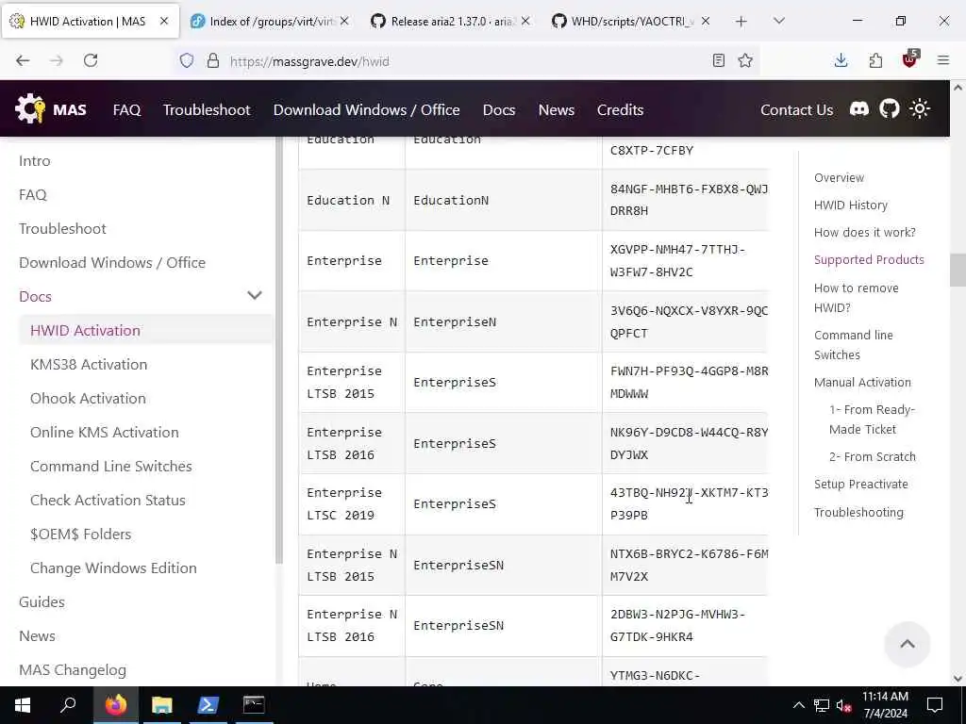Screen dimensions: 966x724
Task: Select Online KMS Activation in sidebar
Action: 104,432
